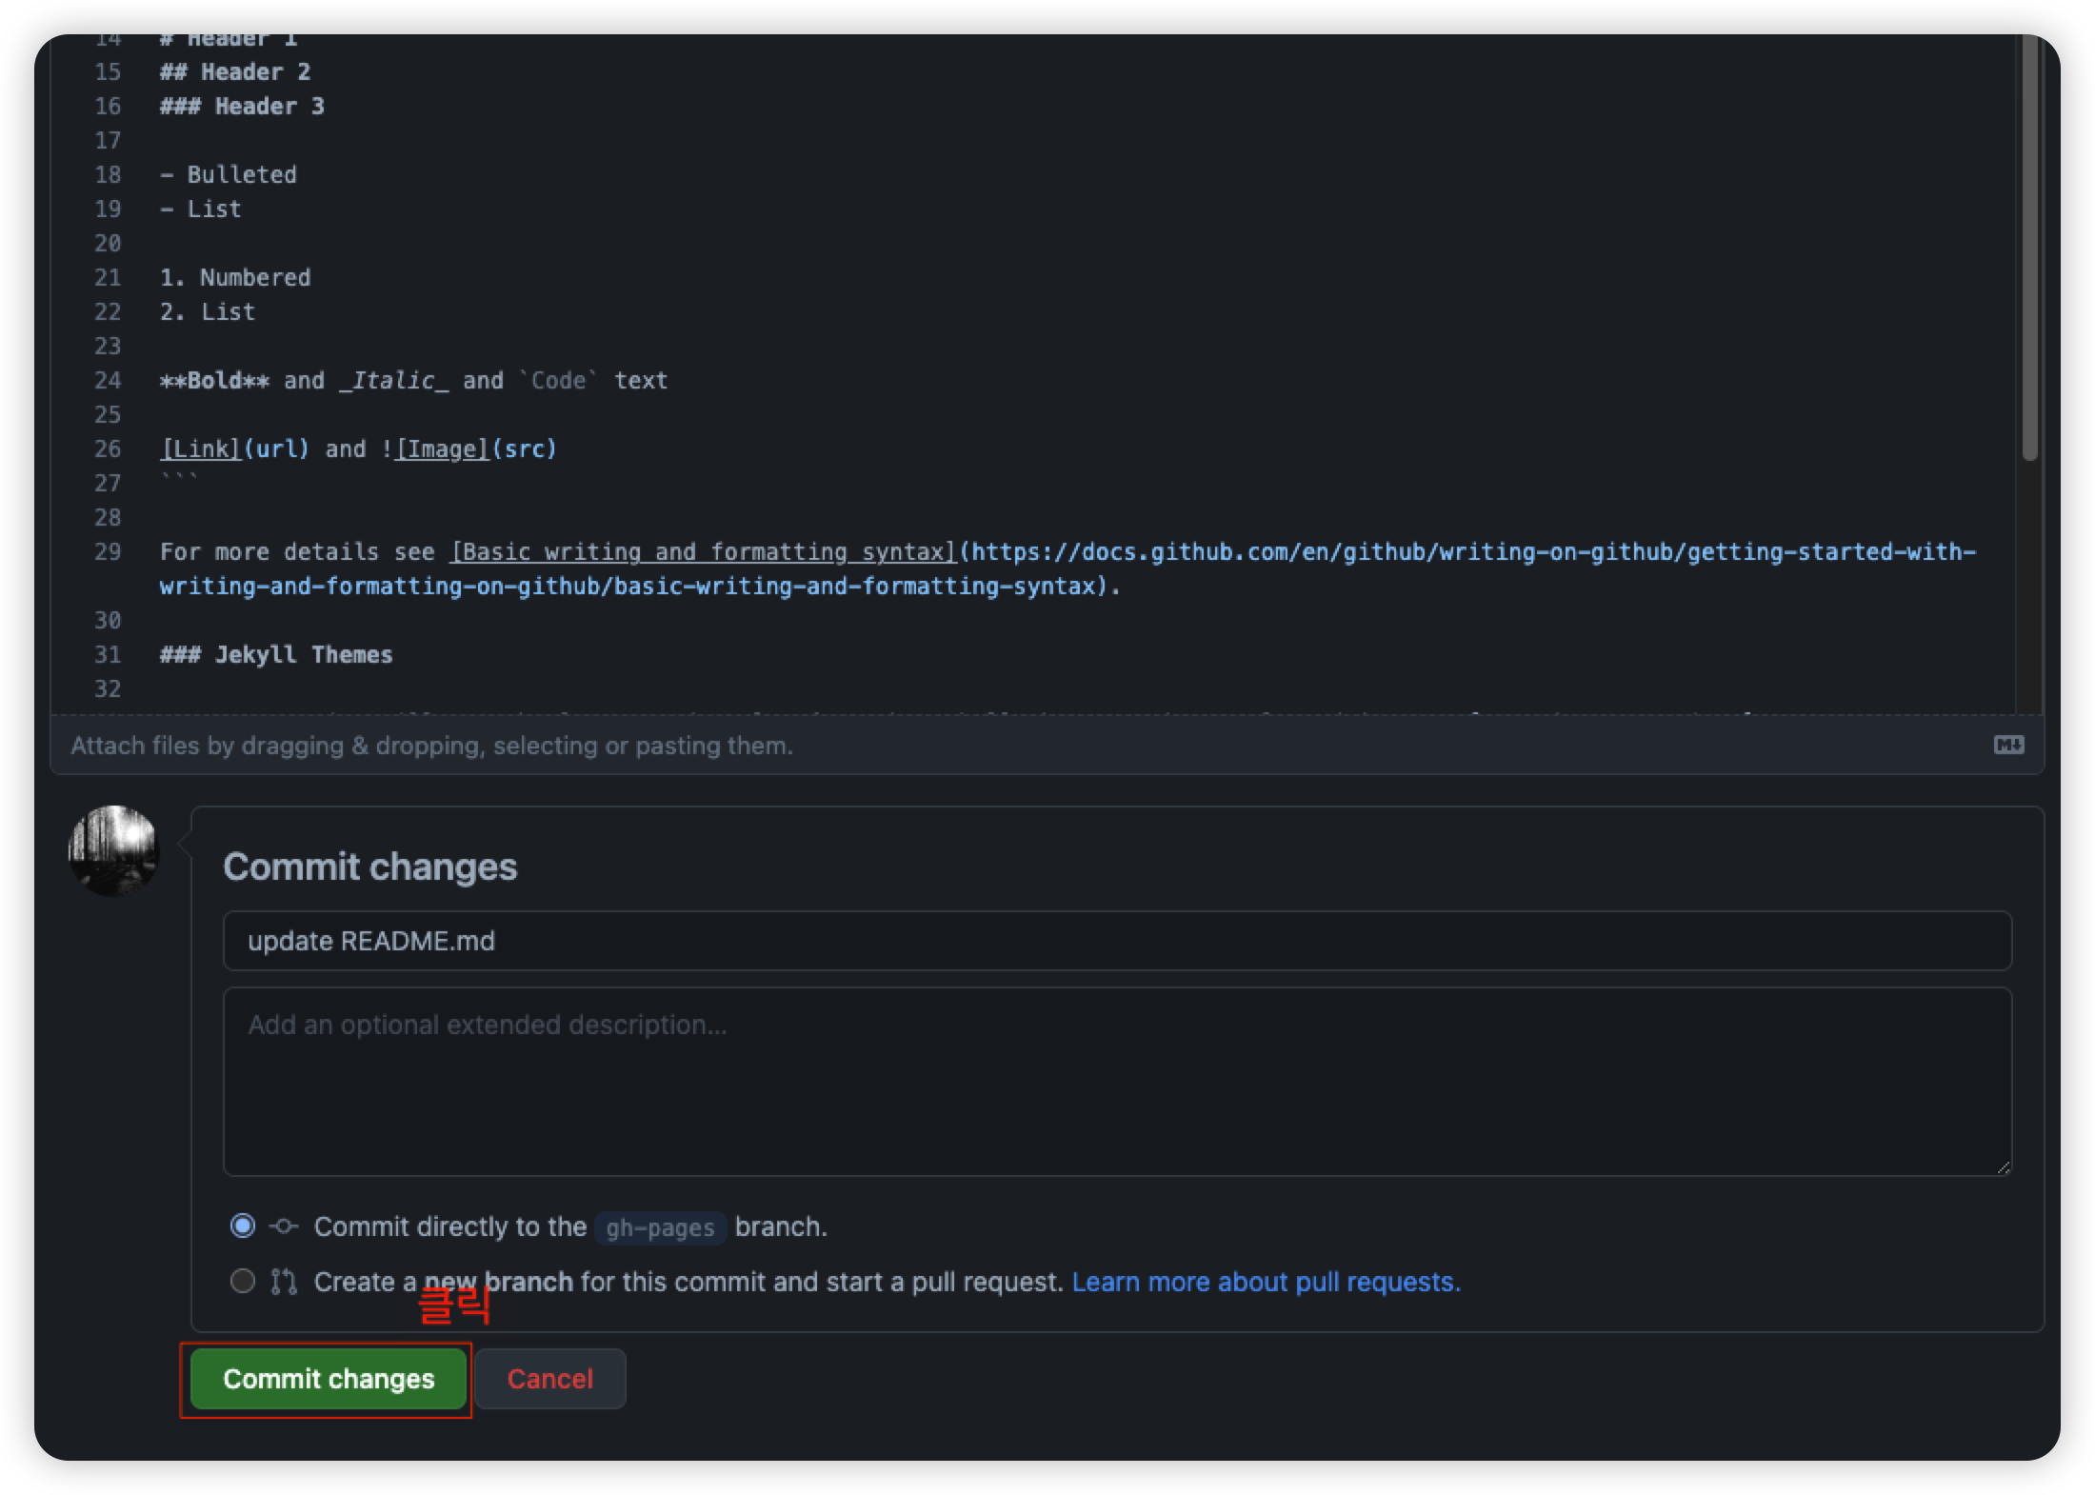Click the '### Header 3' line
Screen dimensions: 2095x1495
pos(242,106)
